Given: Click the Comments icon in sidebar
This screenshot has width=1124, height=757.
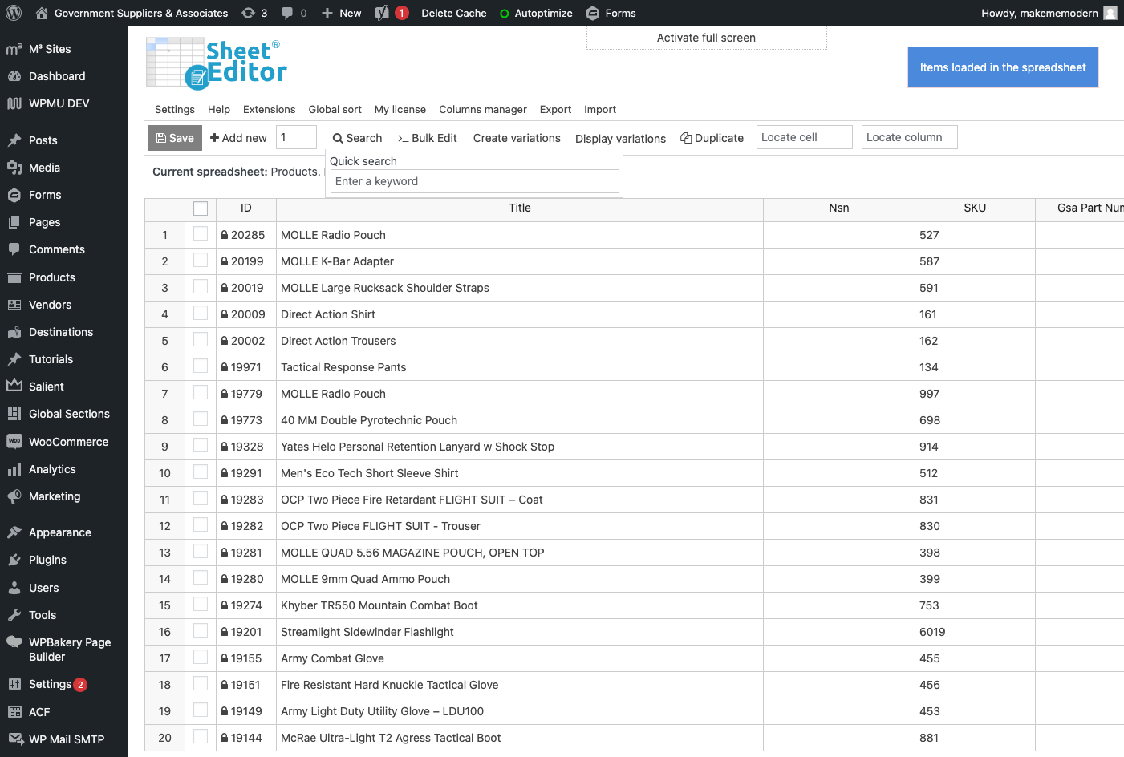Looking at the screenshot, I should click(x=14, y=249).
